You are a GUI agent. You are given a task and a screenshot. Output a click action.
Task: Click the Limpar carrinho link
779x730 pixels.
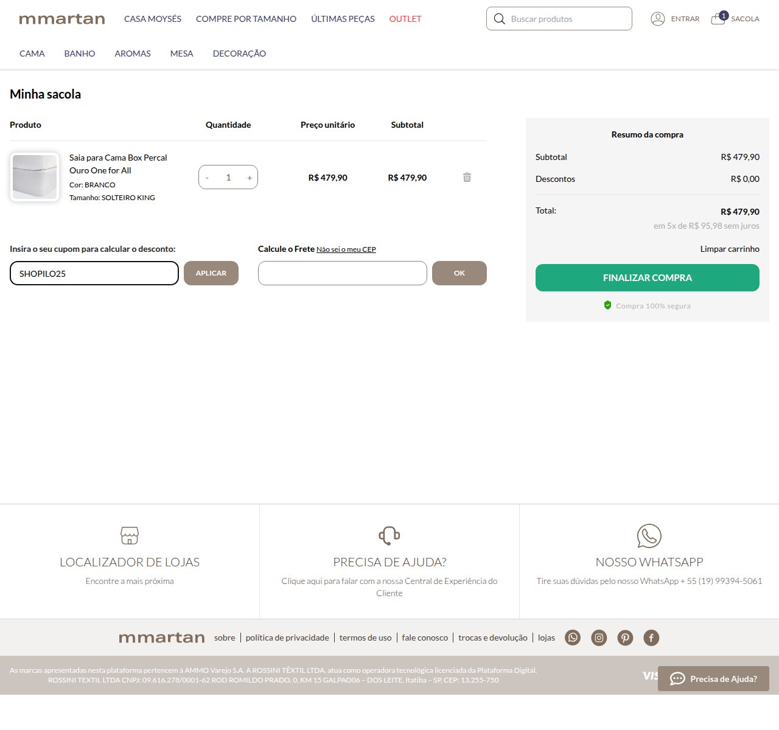pyautogui.click(x=730, y=249)
